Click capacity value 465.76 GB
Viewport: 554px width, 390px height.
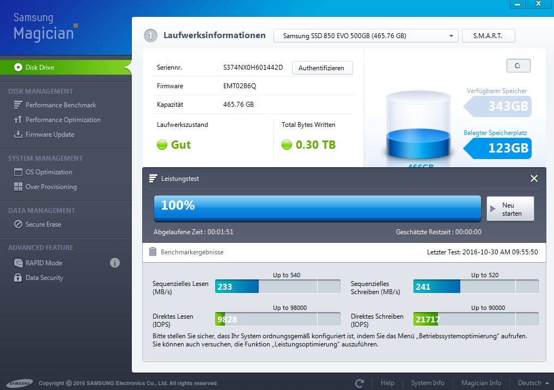point(239,104)
